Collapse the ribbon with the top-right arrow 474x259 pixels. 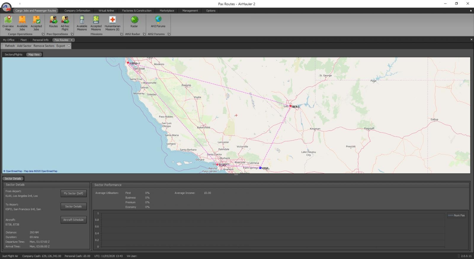click(471, 11)
